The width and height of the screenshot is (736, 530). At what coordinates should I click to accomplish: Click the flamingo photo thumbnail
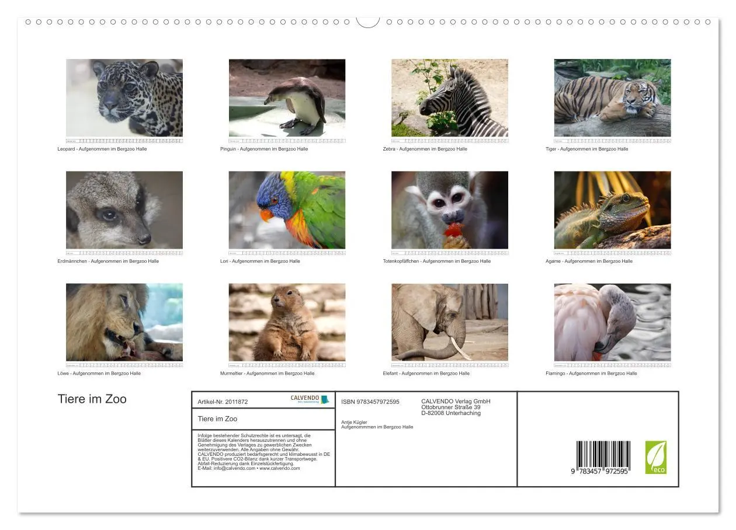(612, 322)
